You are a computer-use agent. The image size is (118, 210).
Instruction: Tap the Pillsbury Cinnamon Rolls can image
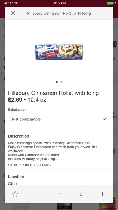(59, 52)
